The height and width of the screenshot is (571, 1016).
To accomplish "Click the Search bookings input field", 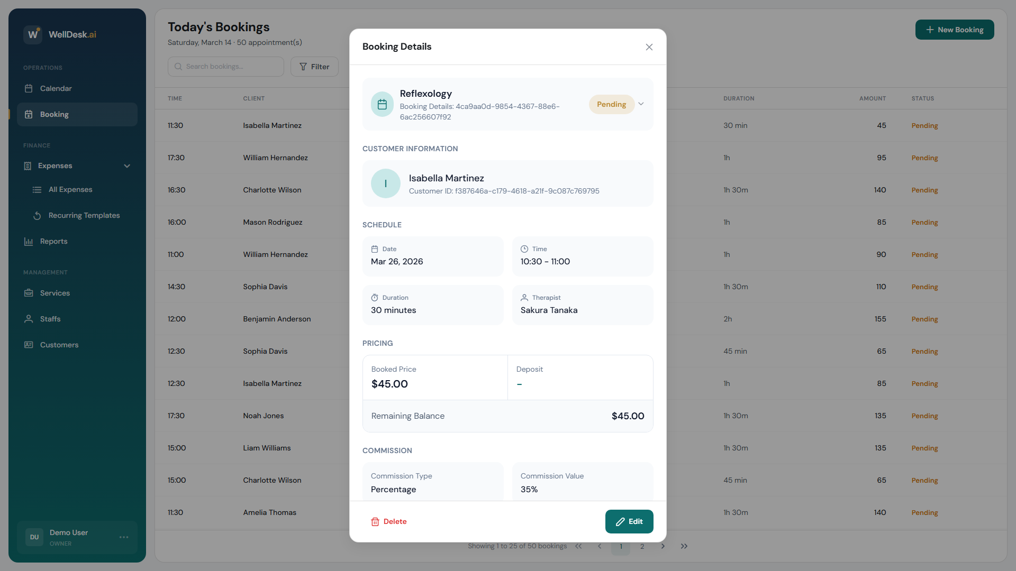I will 226,67.
